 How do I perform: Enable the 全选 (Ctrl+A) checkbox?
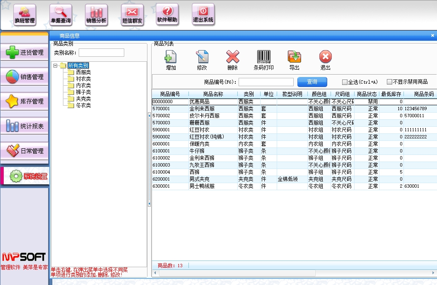[x=345, y=82]
